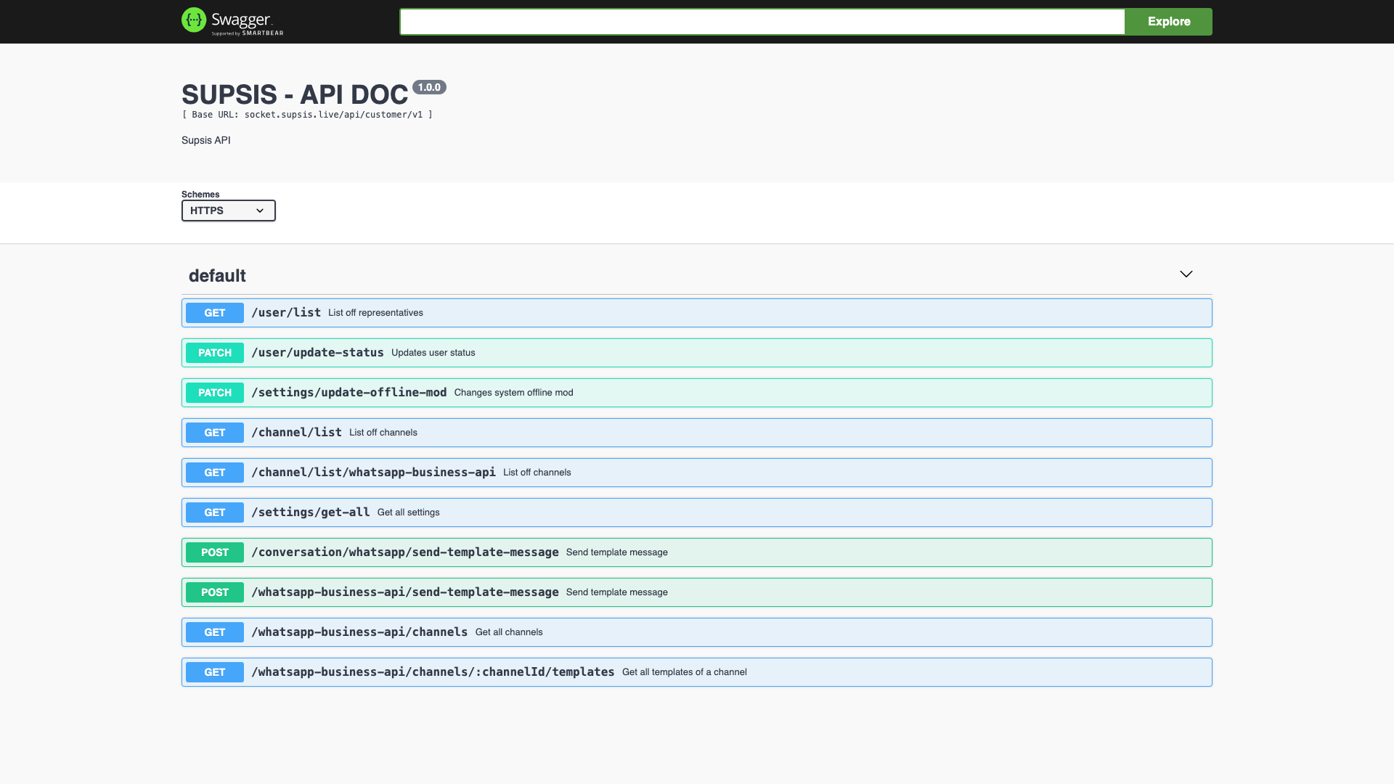
Task: Click the 'Supsis API' description text
Action: [x=206, y=140]
